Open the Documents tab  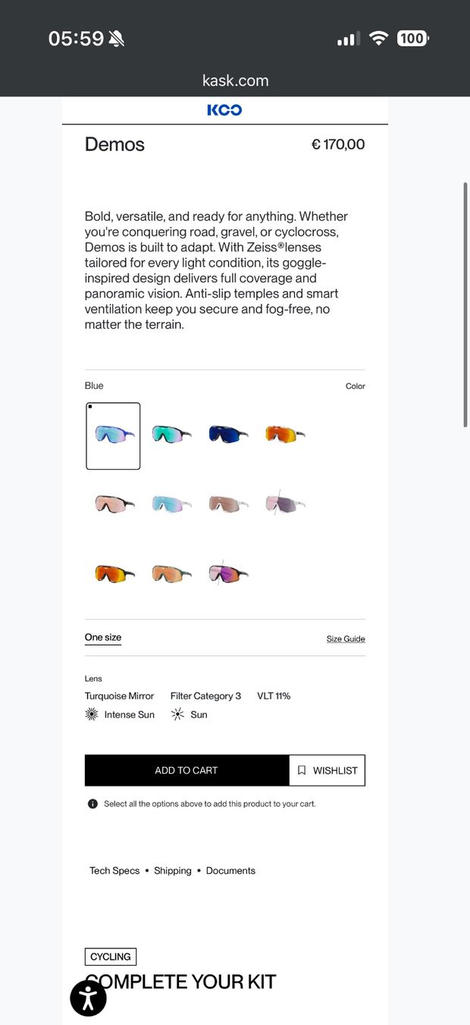[x=230, y=871]
